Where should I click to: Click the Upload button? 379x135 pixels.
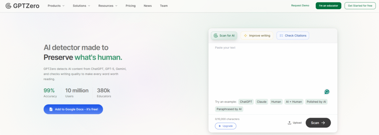(x=295, y=123)
